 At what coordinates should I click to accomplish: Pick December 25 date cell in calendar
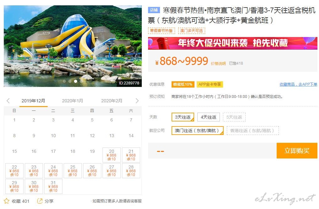(73, 171)
